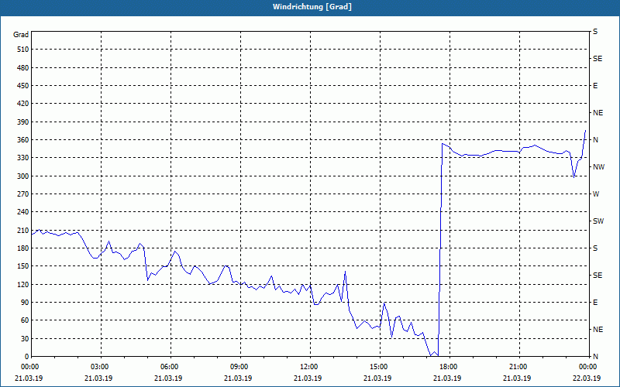The width and height of the screenshot is (620, 387).
Task: Select the 480 degree axis label
Action: (23, 68)
